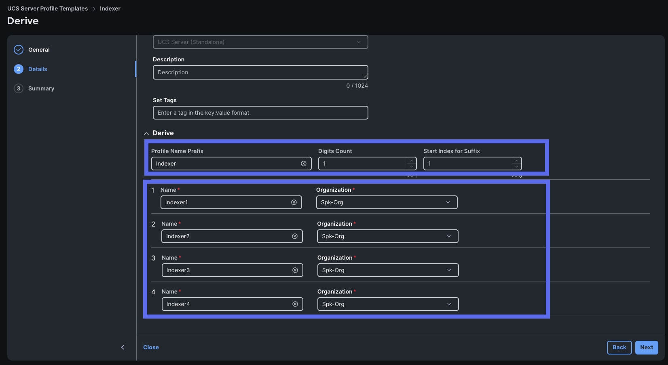Click the Next button
Image resolution: width=668 pixels, height=365 pixels.
click(646, 347)
